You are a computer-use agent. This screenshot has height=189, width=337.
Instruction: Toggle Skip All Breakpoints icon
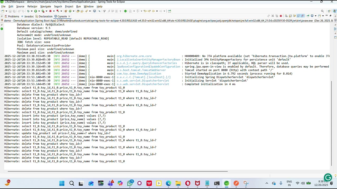pyautogui.click(x=100, y=11)
